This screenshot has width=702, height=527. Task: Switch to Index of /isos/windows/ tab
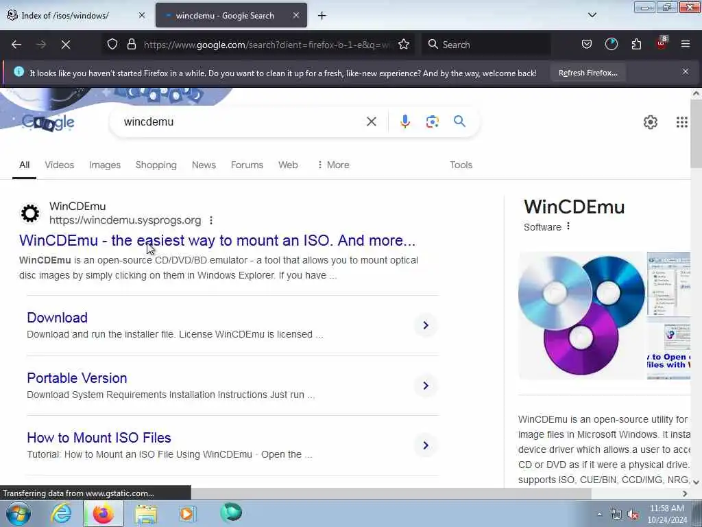pyautogui.click(x=77, y=16)
